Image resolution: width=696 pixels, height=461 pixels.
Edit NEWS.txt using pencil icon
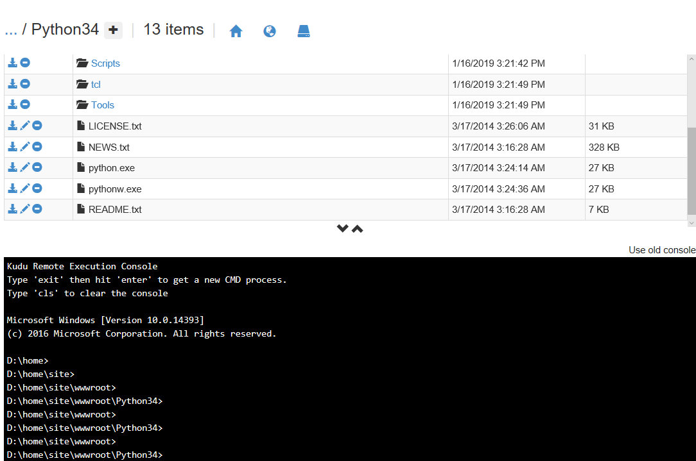(x=25, y=147)
